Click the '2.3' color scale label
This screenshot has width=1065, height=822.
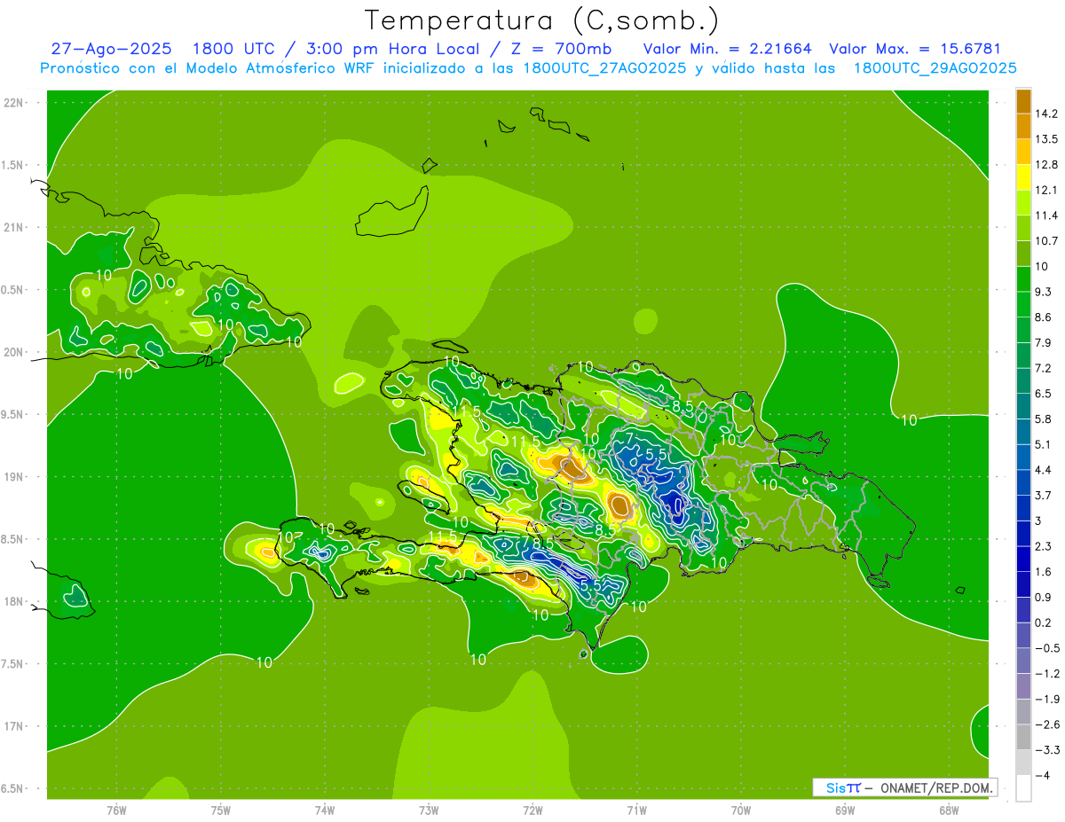[x=1043, y=546]
